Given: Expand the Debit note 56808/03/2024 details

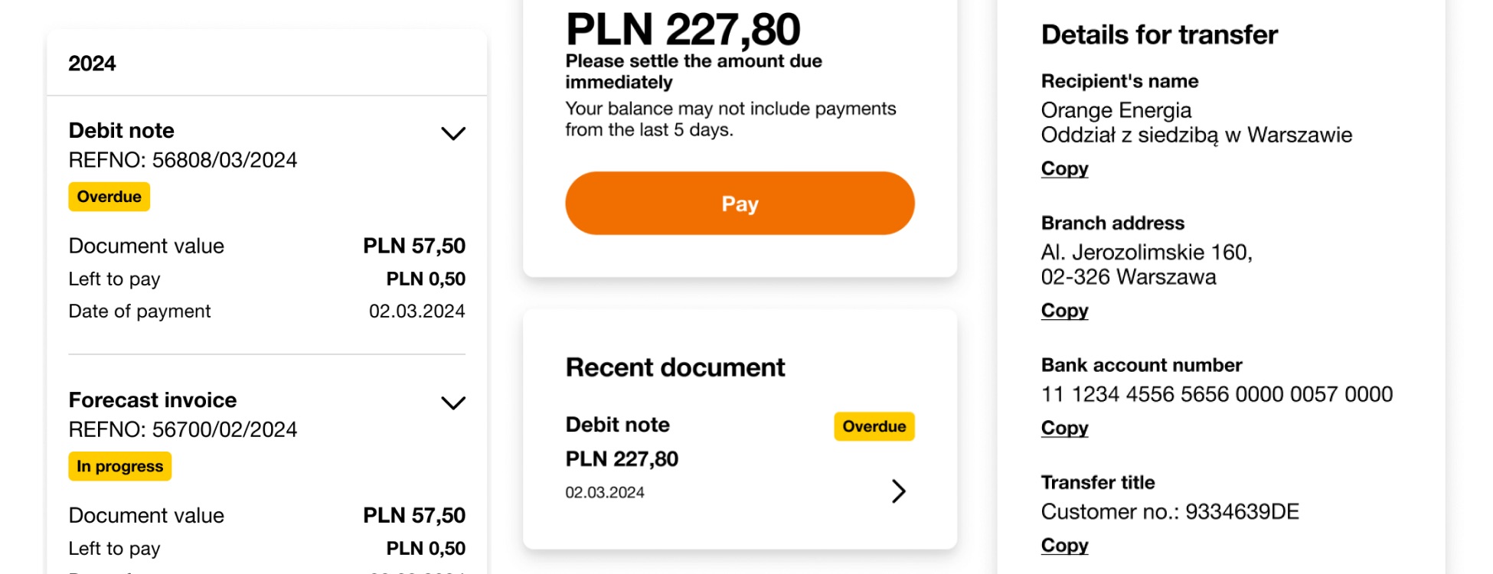Looking at the screenshot, I should [x=453, y=133].
